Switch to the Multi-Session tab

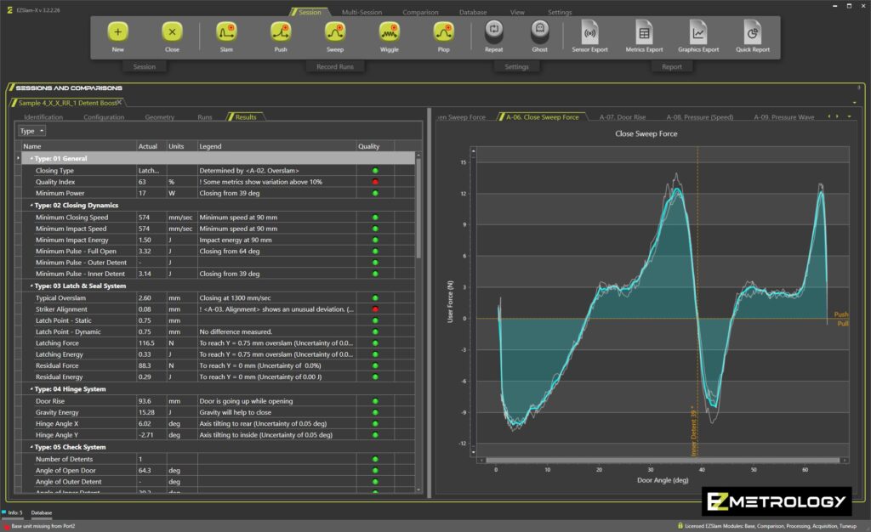point(361,13)
